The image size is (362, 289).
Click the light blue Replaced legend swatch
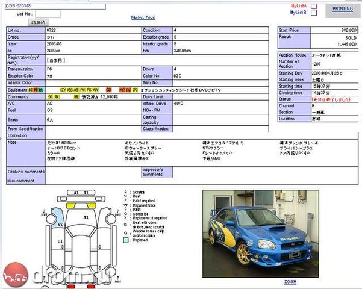click(126, 240)
